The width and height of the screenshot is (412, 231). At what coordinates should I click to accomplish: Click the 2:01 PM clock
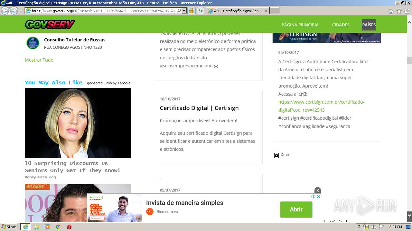(x=395, y=227)
